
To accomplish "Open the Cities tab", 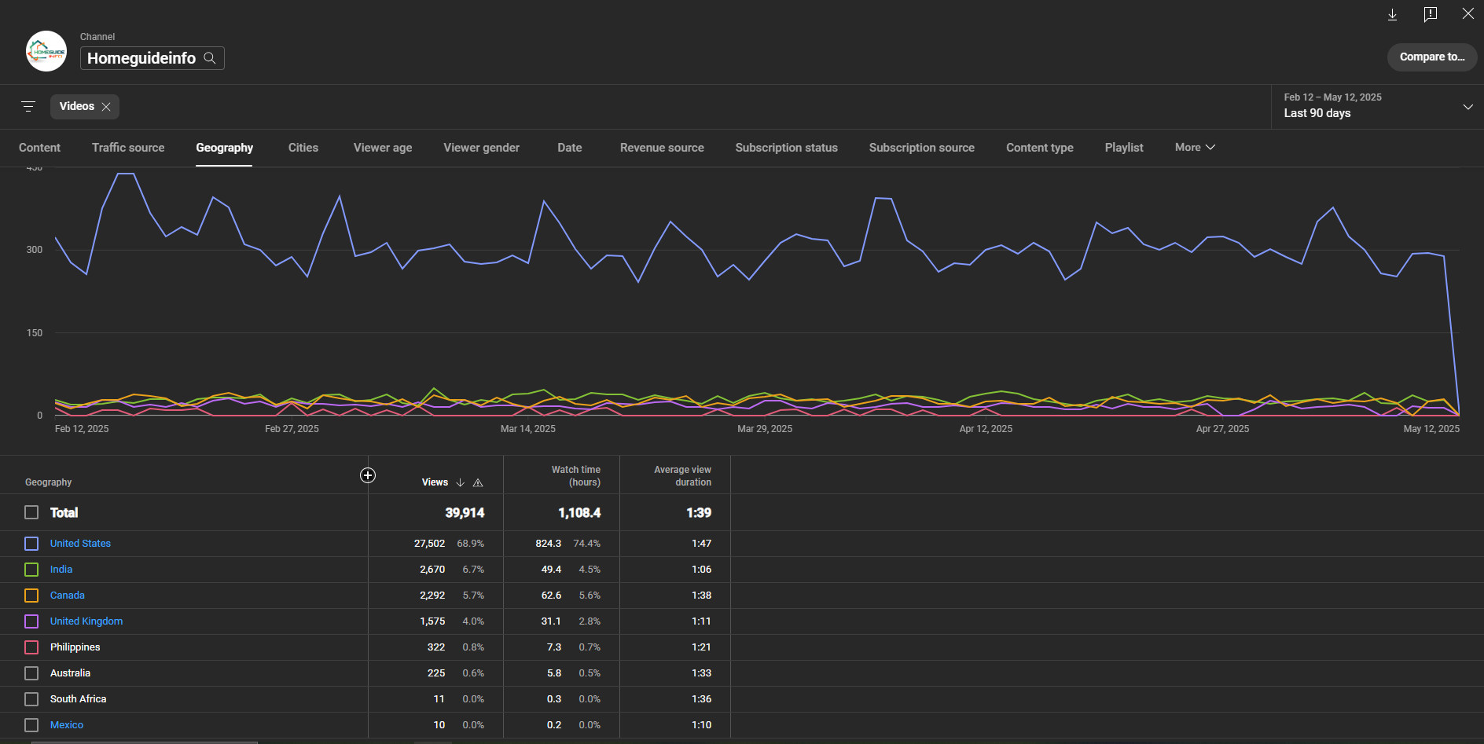I will [x=303, y=148].
